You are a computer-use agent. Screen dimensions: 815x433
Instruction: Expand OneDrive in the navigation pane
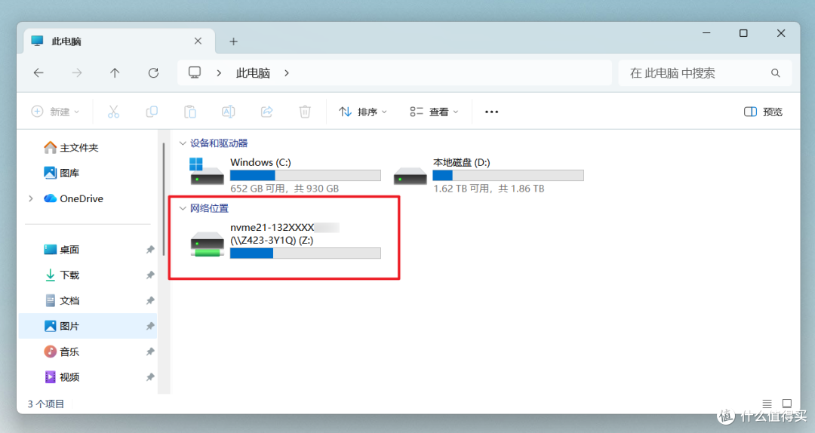click(x=31, y=198)
